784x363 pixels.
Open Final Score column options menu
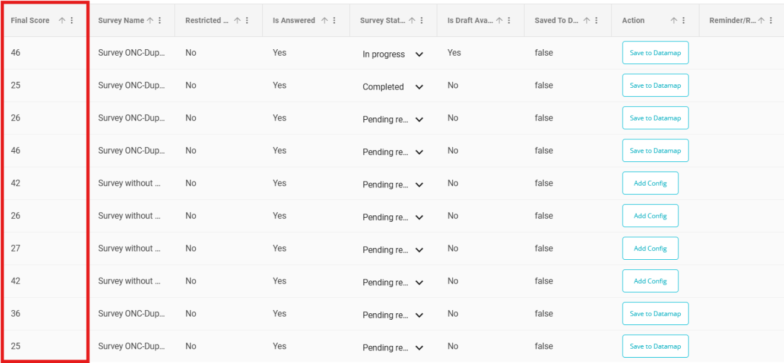click(x=72, y=20)
